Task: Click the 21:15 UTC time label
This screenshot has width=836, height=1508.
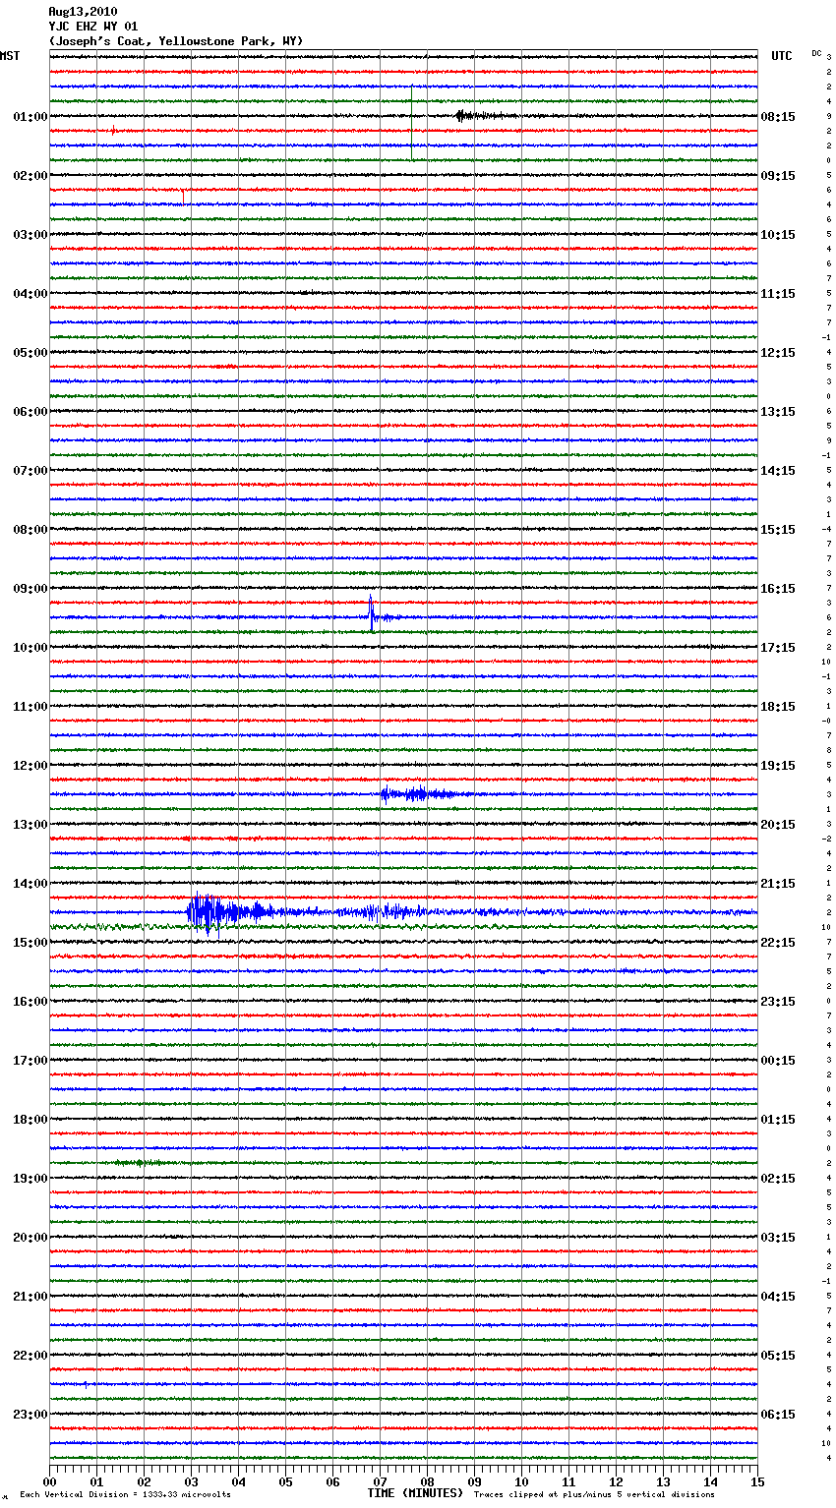Action: click(x=778, y=884)
